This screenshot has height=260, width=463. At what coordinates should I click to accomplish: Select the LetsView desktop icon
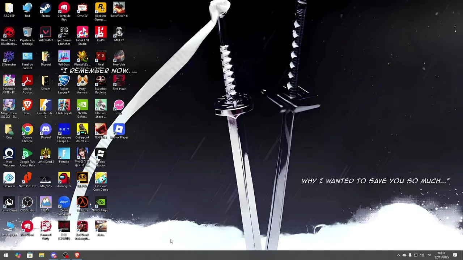(9, 180)
